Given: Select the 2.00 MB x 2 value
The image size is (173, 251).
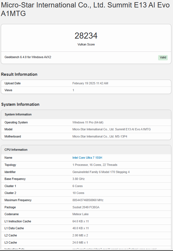Looking at the screenshot, I should coord(80,236).
